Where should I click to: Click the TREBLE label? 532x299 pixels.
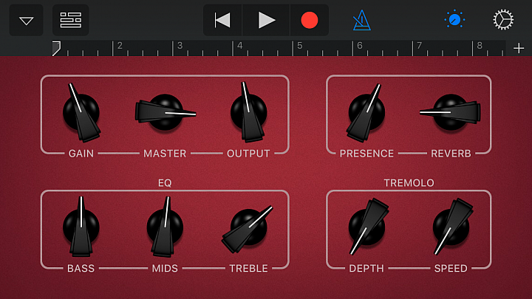[249, 269]
